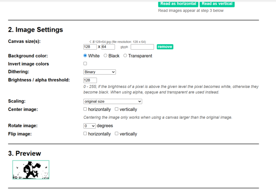Screen dimensions: 276x190
Task: Open the Dithering dropdown set to Binary
Action: (99, 72)
